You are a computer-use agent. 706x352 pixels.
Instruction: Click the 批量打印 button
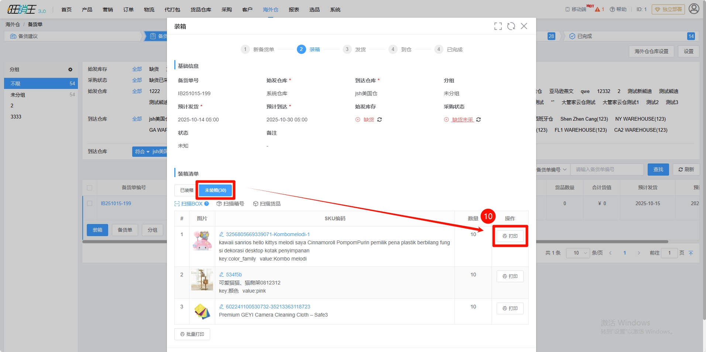point(192,334)
